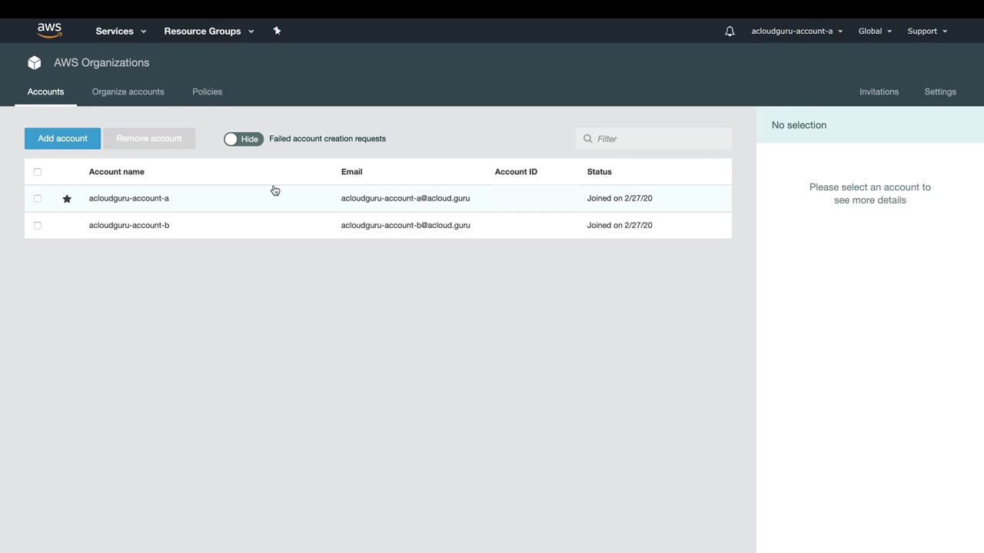Click the pin shortcuts icon in navbar

pos(277,31)
